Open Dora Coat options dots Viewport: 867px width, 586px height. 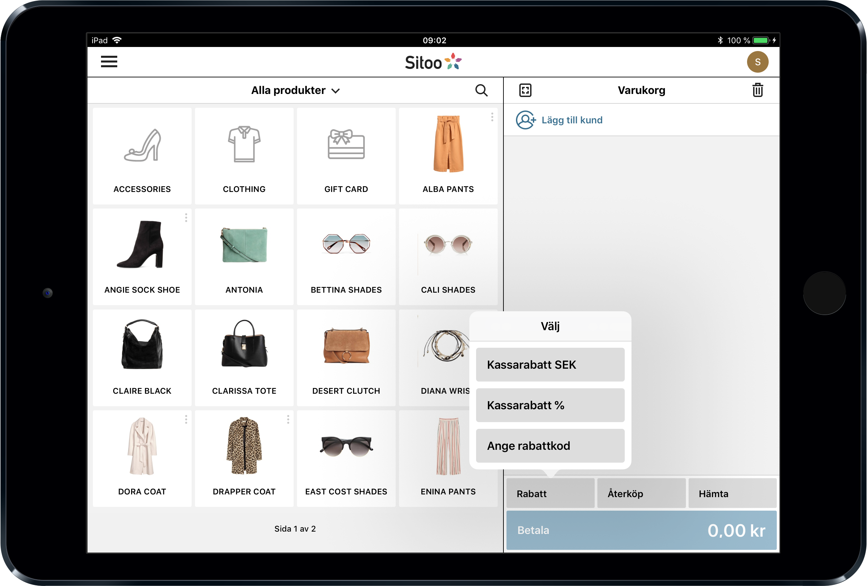[x=186, y=419]
